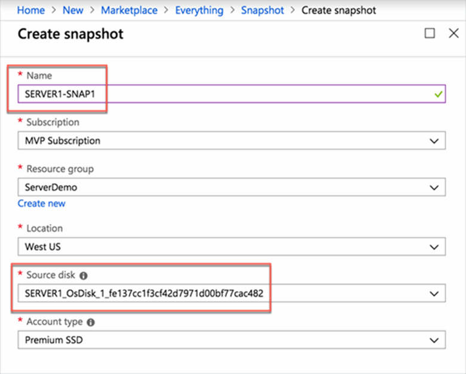Expand the Resource group dropdown
This screenshot has width=466, height=374.
click(x=232, y=187)
